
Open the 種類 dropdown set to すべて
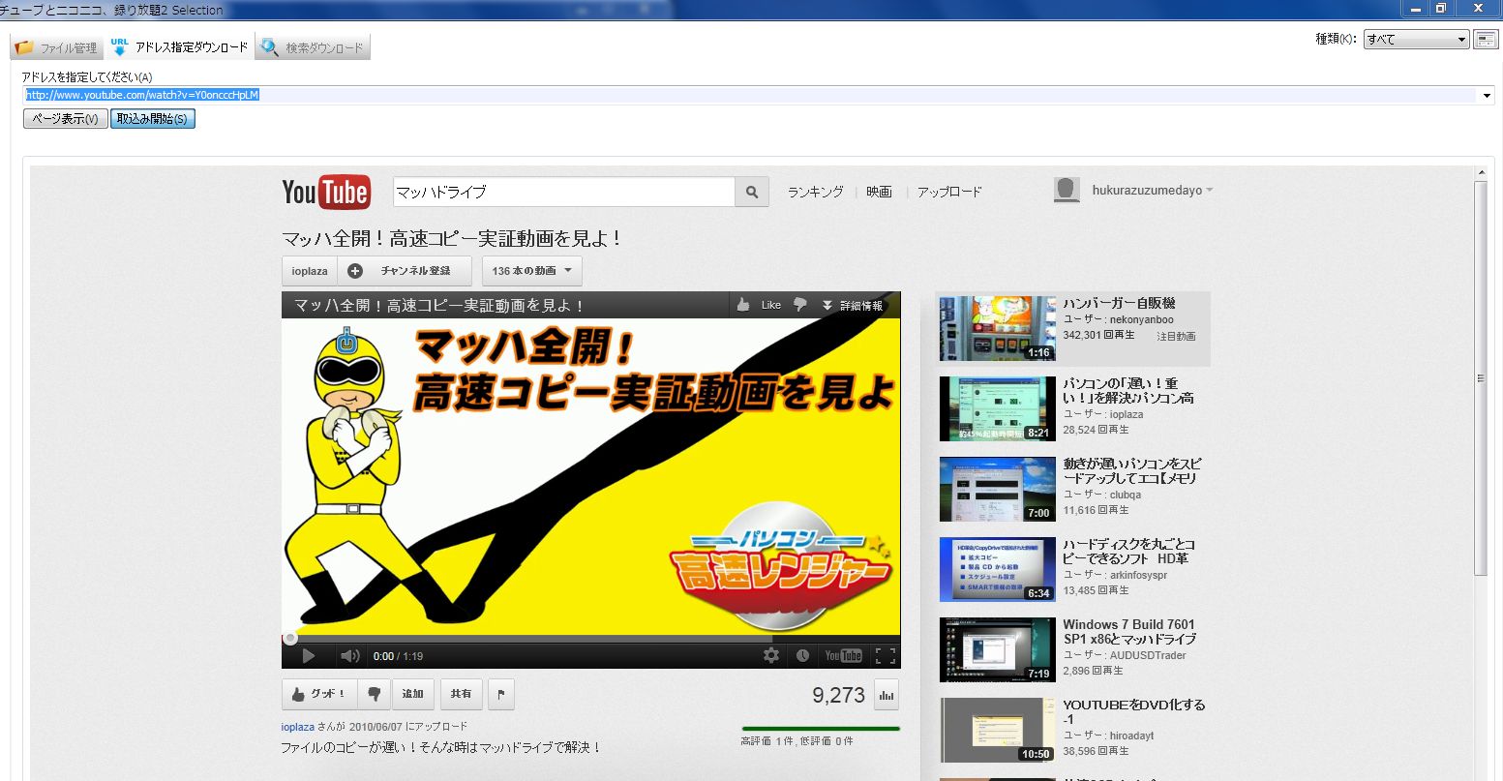[x=1417, y=40]
